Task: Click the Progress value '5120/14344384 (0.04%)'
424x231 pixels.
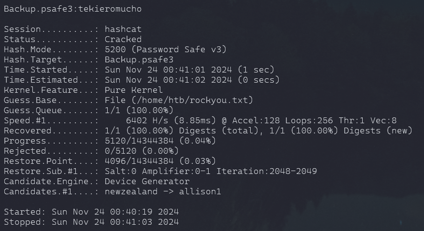Action: [160, 141]
